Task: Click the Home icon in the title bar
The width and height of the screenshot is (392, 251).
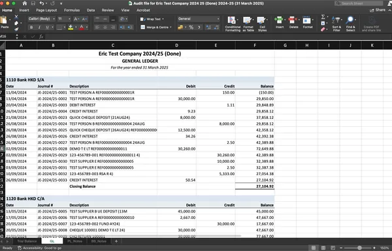Action: pos(25,3)
